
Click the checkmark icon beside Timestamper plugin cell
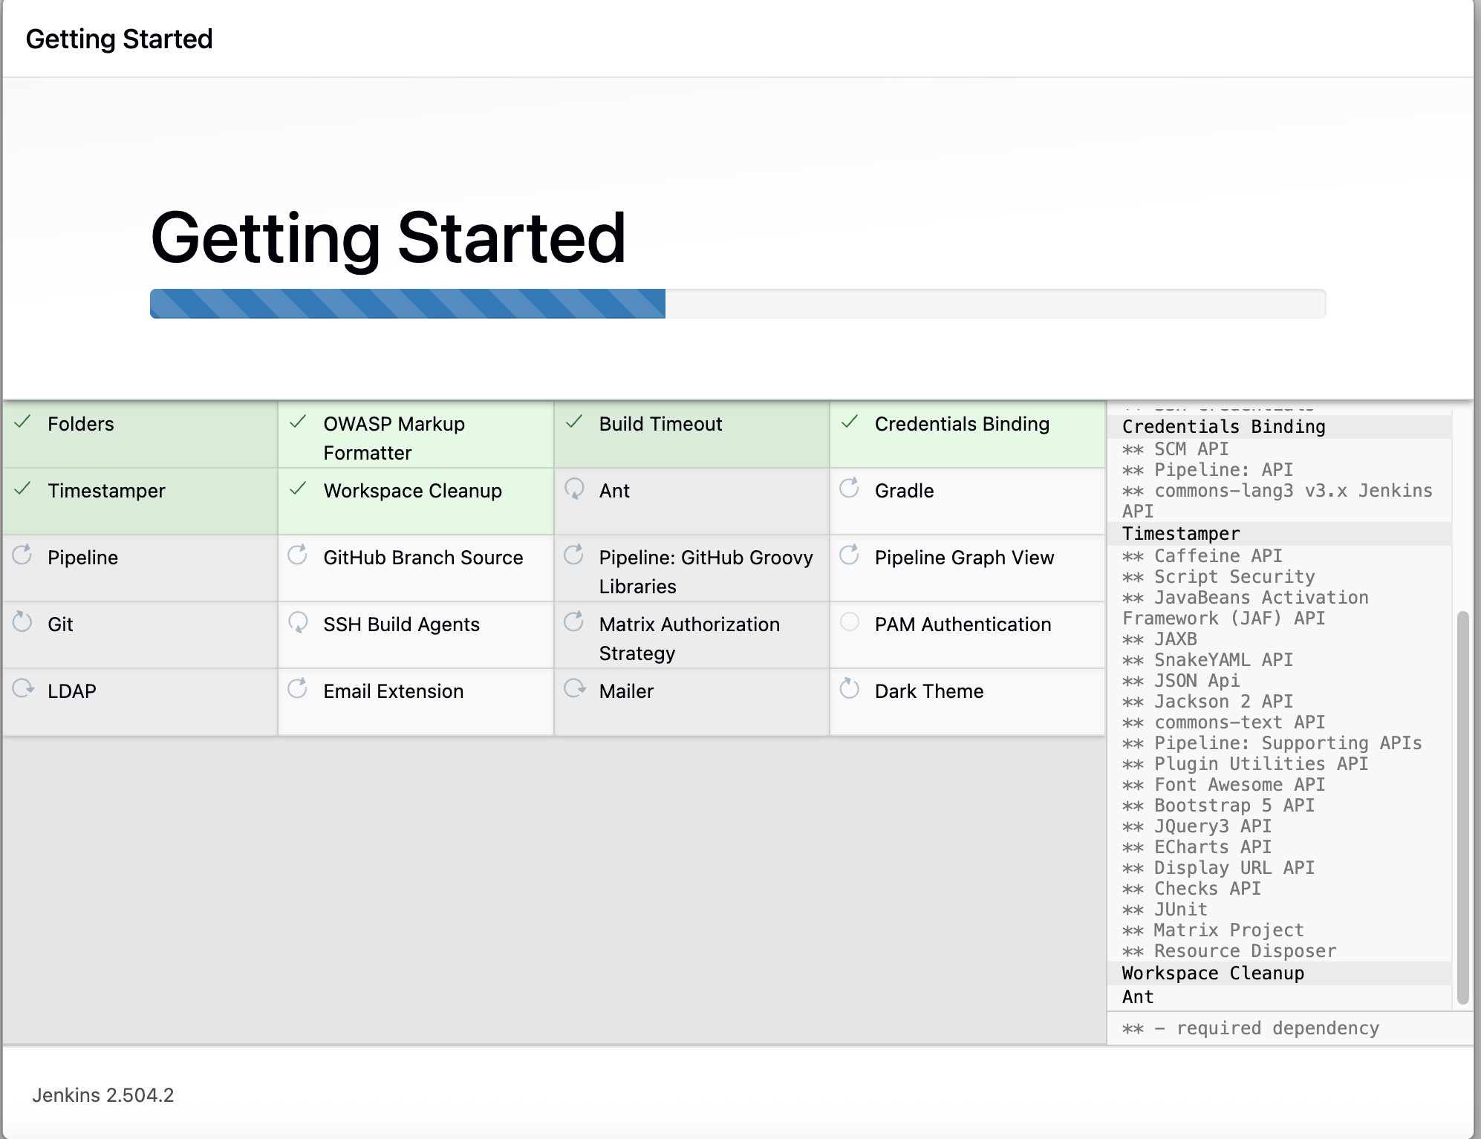coord(23,489)
